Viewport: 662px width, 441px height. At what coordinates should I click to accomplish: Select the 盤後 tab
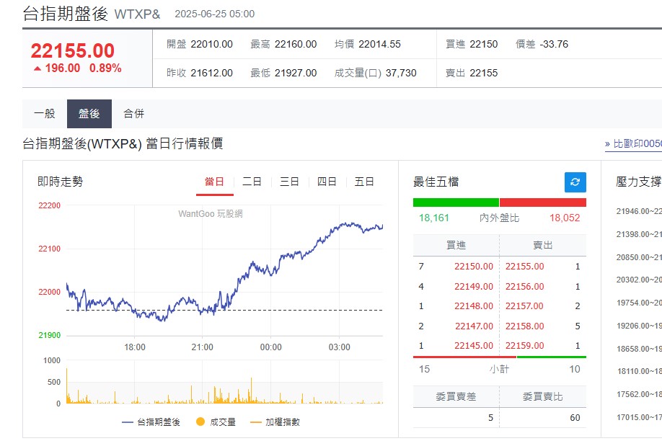pos(89,114)
